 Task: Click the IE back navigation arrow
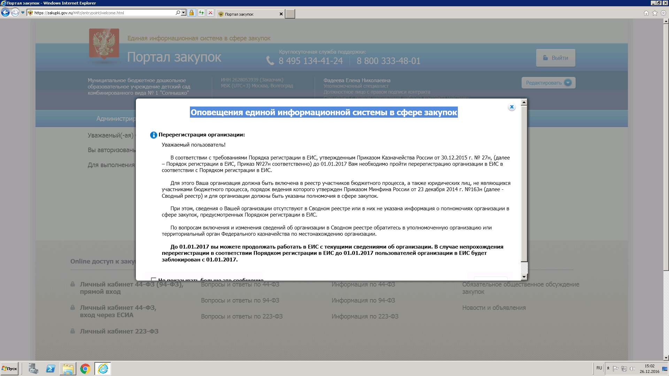pyautogui.click(x=5, y=13)
